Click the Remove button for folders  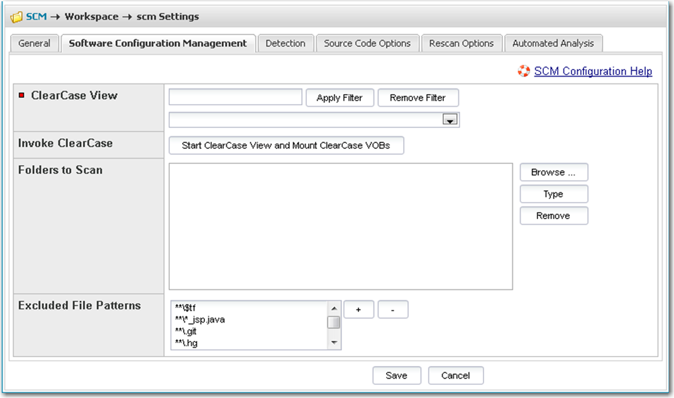554,216
